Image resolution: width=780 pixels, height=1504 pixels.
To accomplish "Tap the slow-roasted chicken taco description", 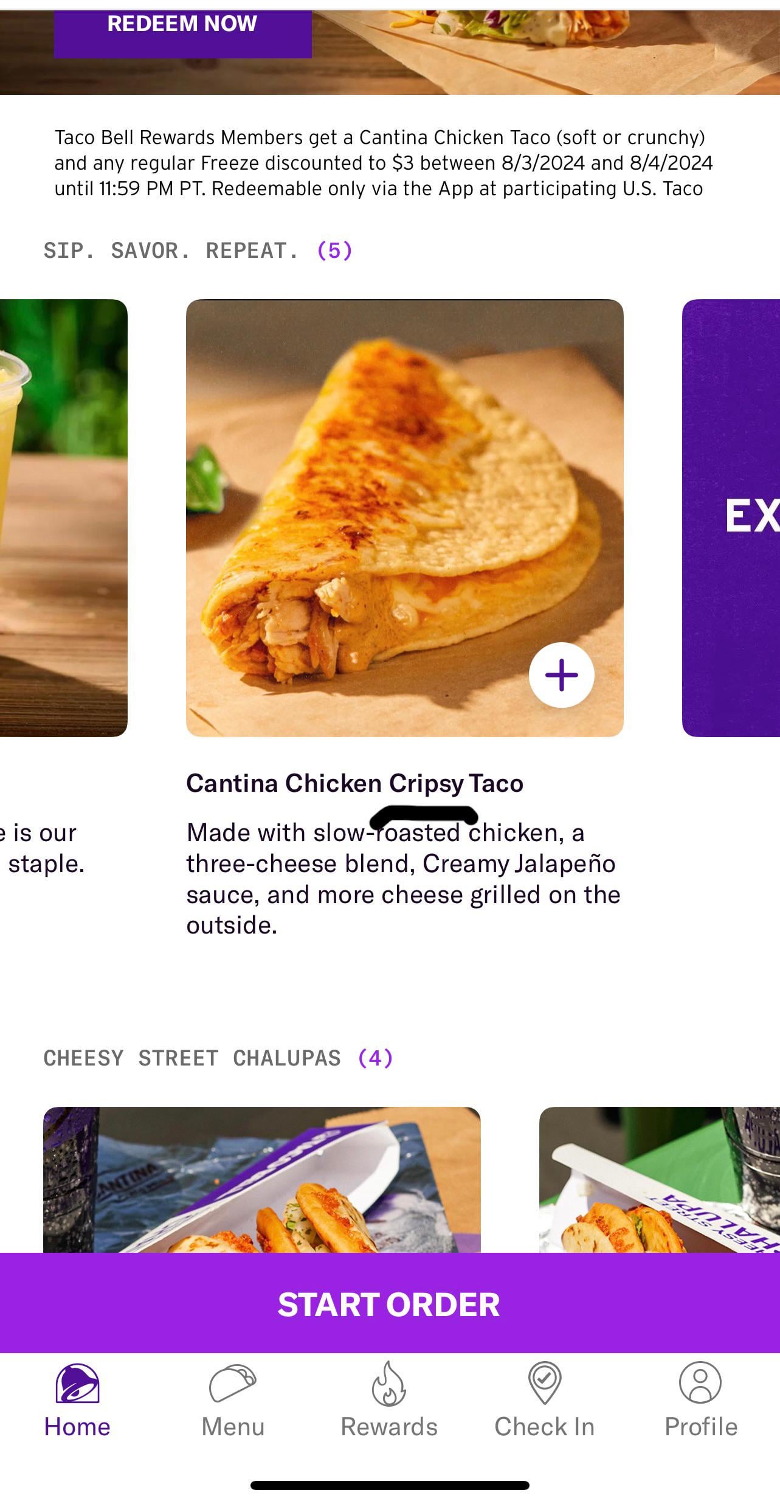I will (402, 879).
